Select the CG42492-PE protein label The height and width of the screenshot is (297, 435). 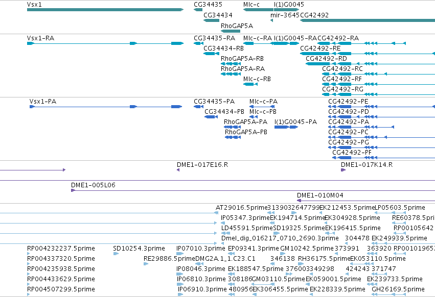coord(348,102)
